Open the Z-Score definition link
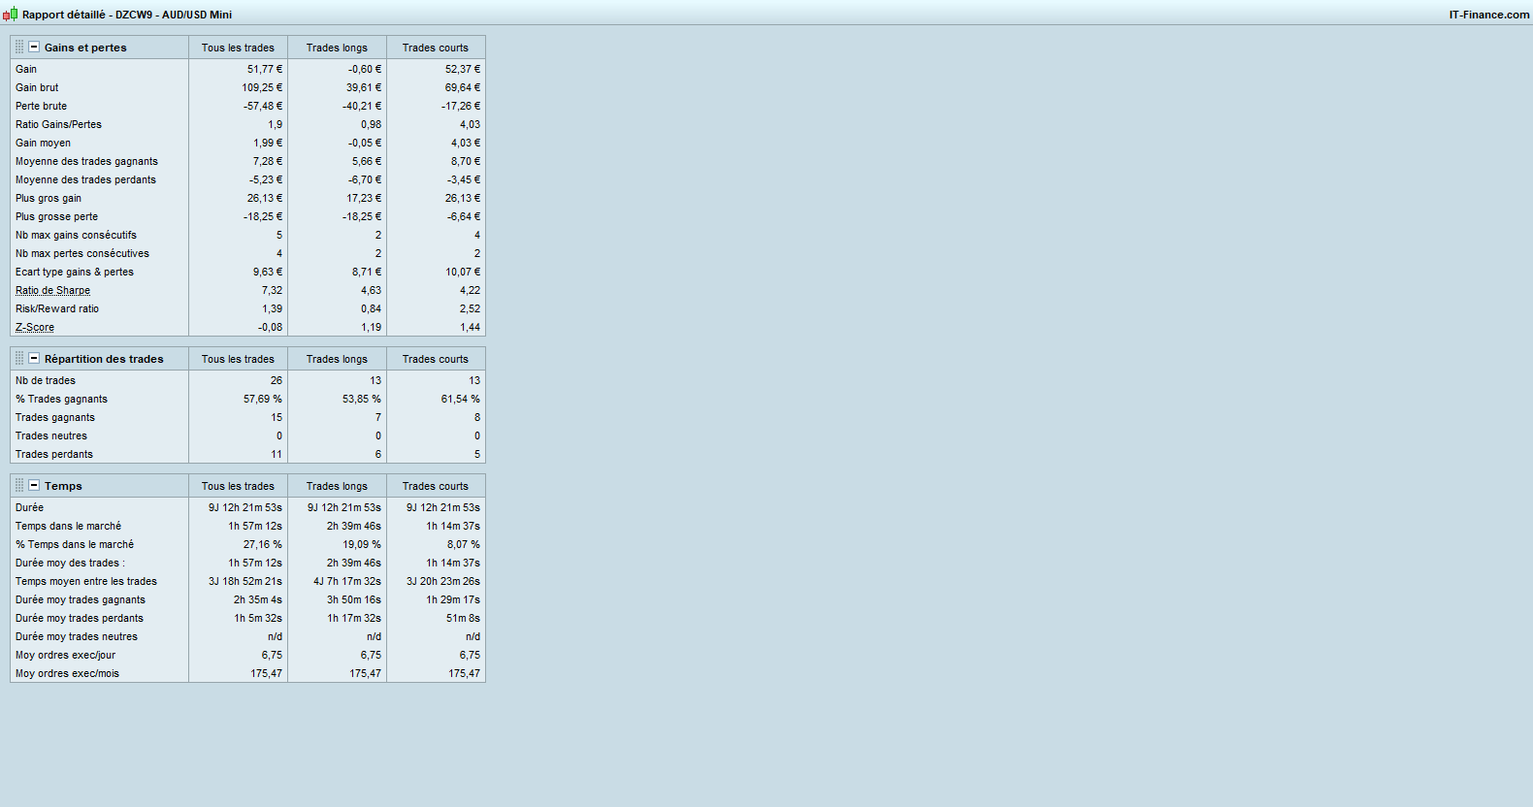Viewport: 1533px width, 807px height. [35, 327]
